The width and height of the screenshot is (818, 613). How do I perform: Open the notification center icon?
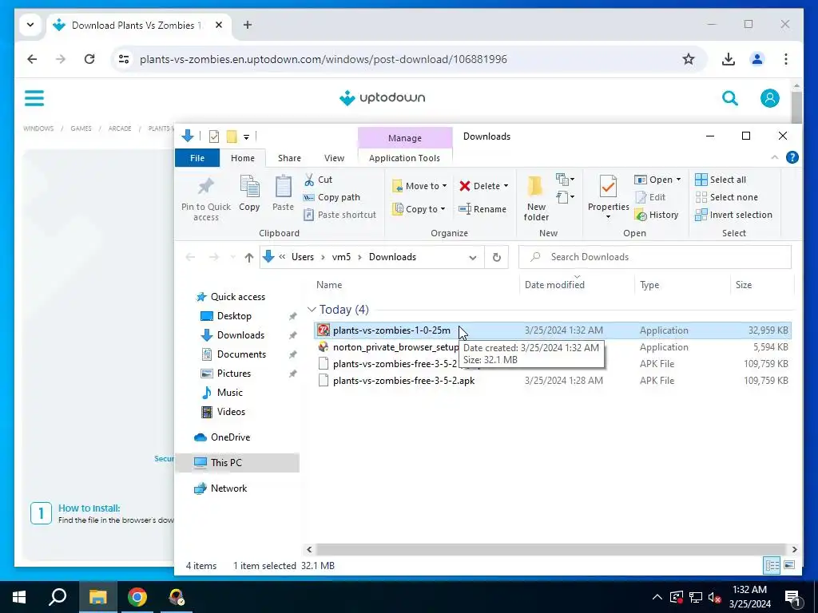(x=793, y=597)
